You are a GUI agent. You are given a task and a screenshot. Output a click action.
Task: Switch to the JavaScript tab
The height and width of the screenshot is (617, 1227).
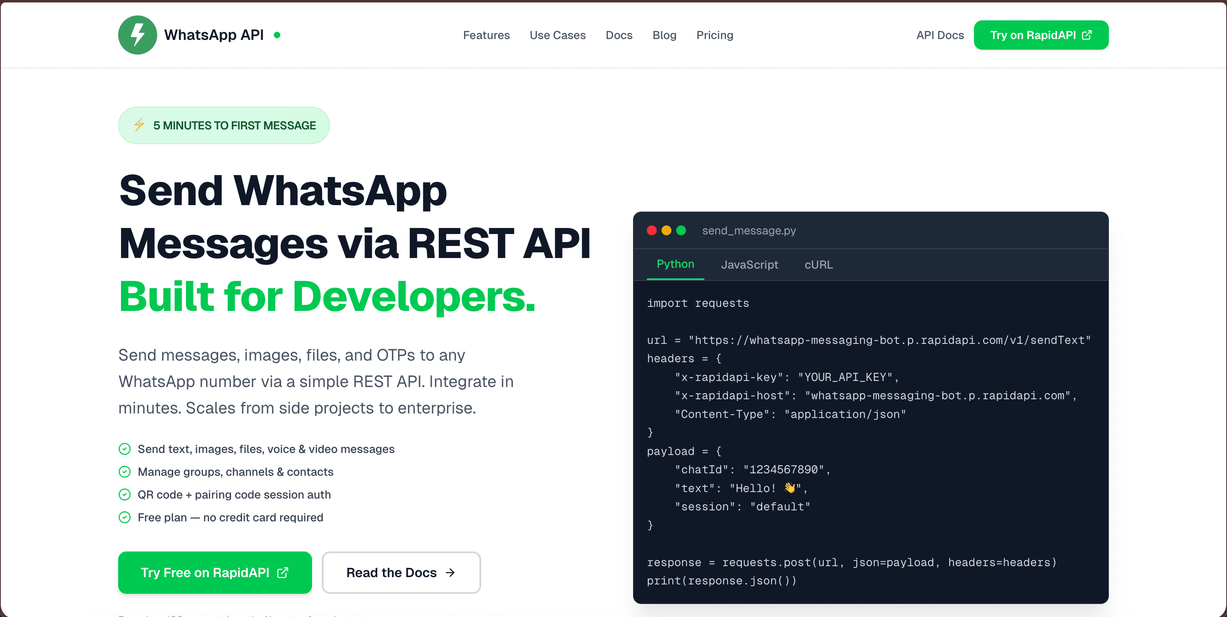click(749, 265)
